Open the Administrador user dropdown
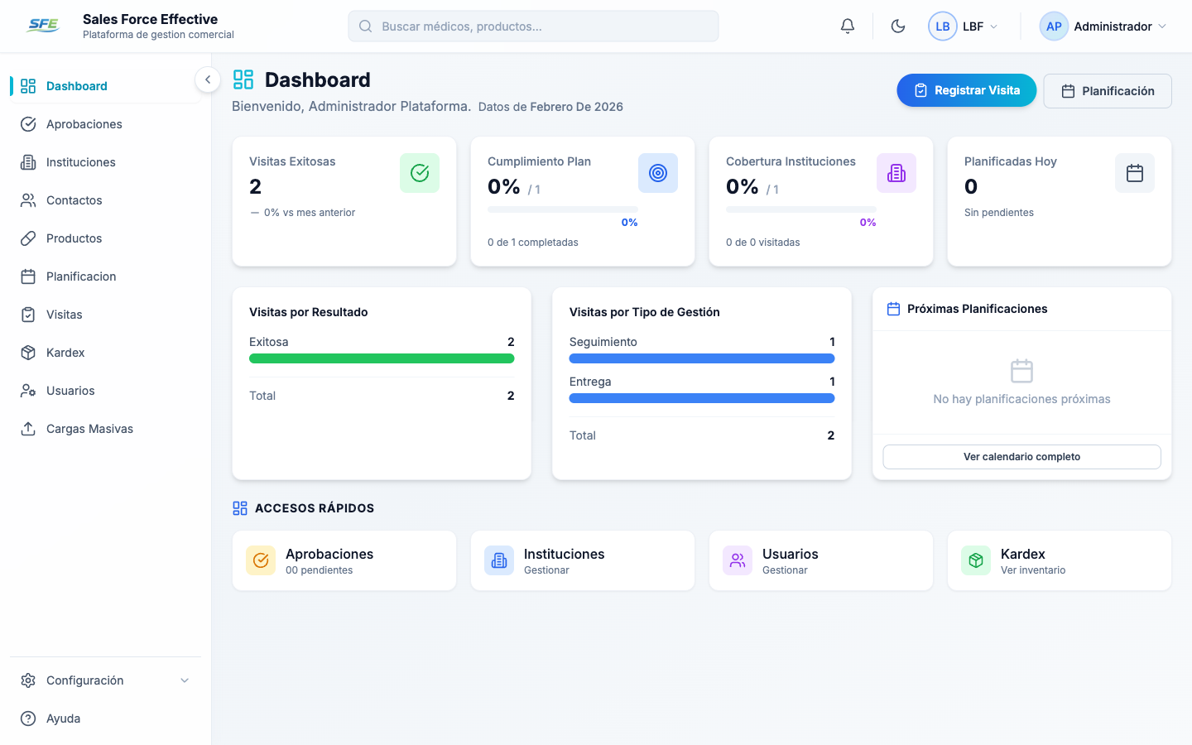Image resolution: width=1192 pixels, height=745 pixels. point(1104,26)
